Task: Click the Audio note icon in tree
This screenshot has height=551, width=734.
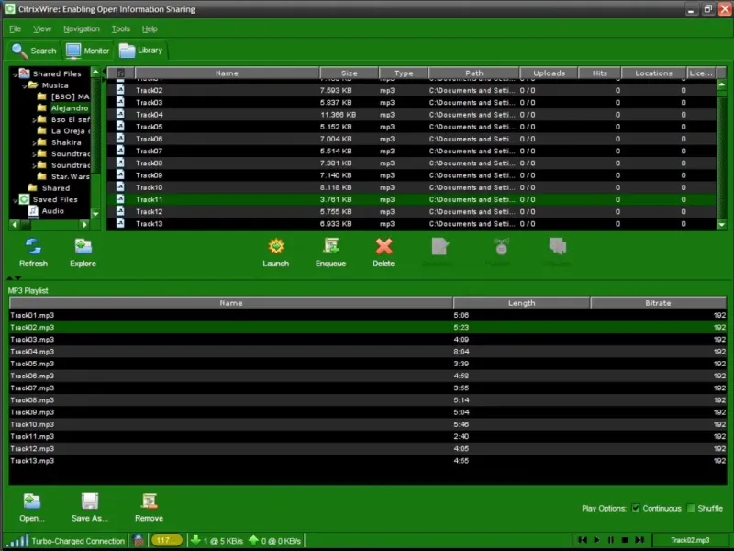Action: pos(33,211)
